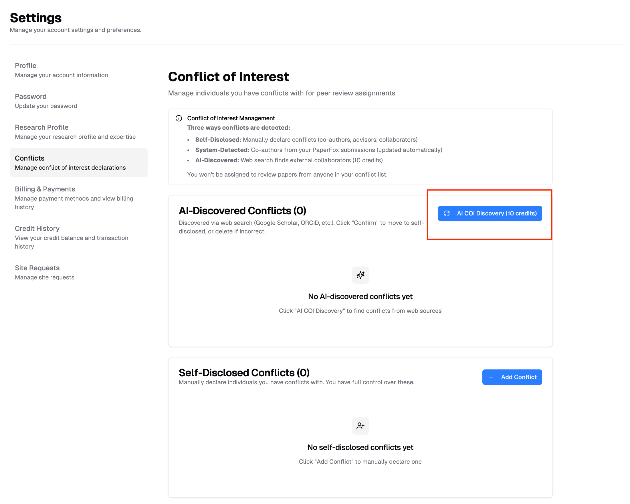Go to Password settings
Viewport: 630px width, 504px height.
click(31, 97)
